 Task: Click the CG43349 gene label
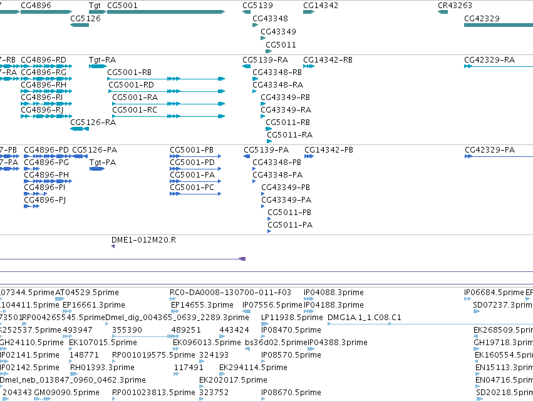point(278,32)
